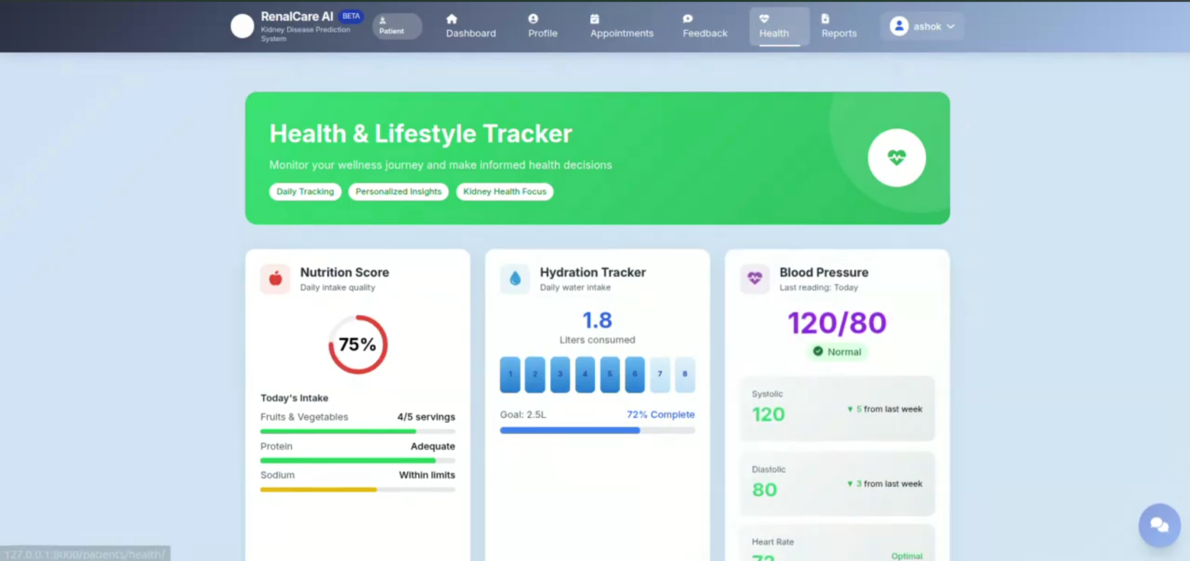Click the Dashboard home icon
Image resolution: width=1190 pixels, height=561 pixels.
pyautogui.click(x=452, y=19)
